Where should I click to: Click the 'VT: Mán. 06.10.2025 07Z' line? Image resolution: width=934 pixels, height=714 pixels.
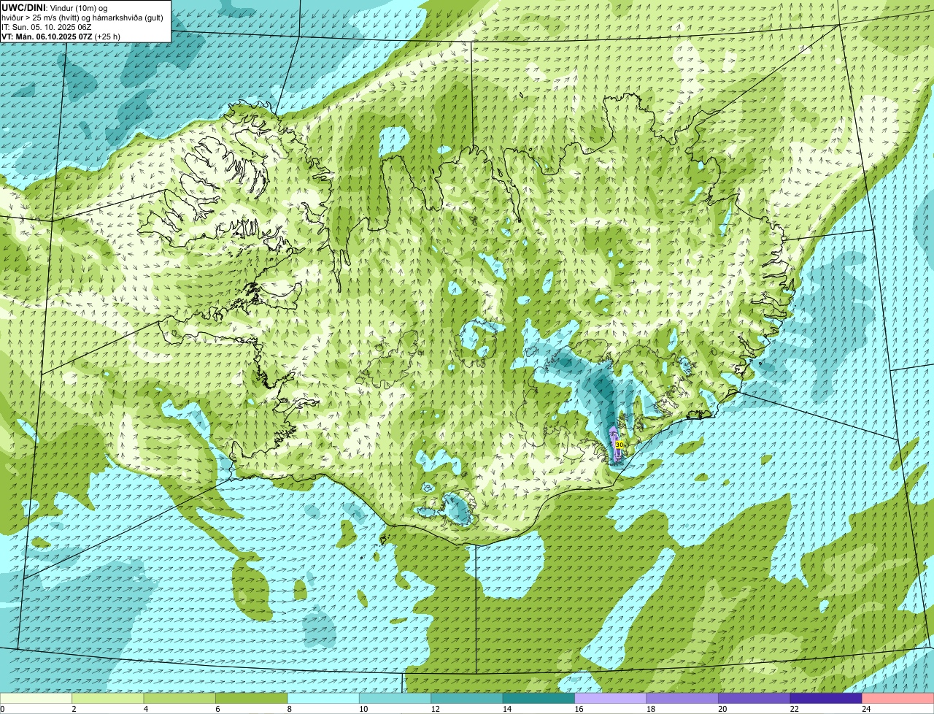46,36
